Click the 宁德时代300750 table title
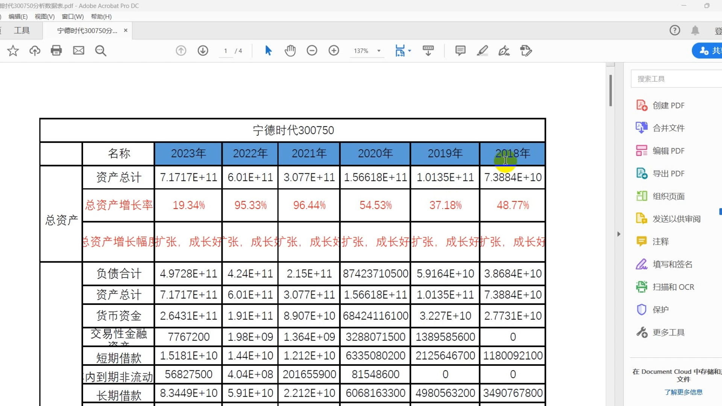 point(293,130)
